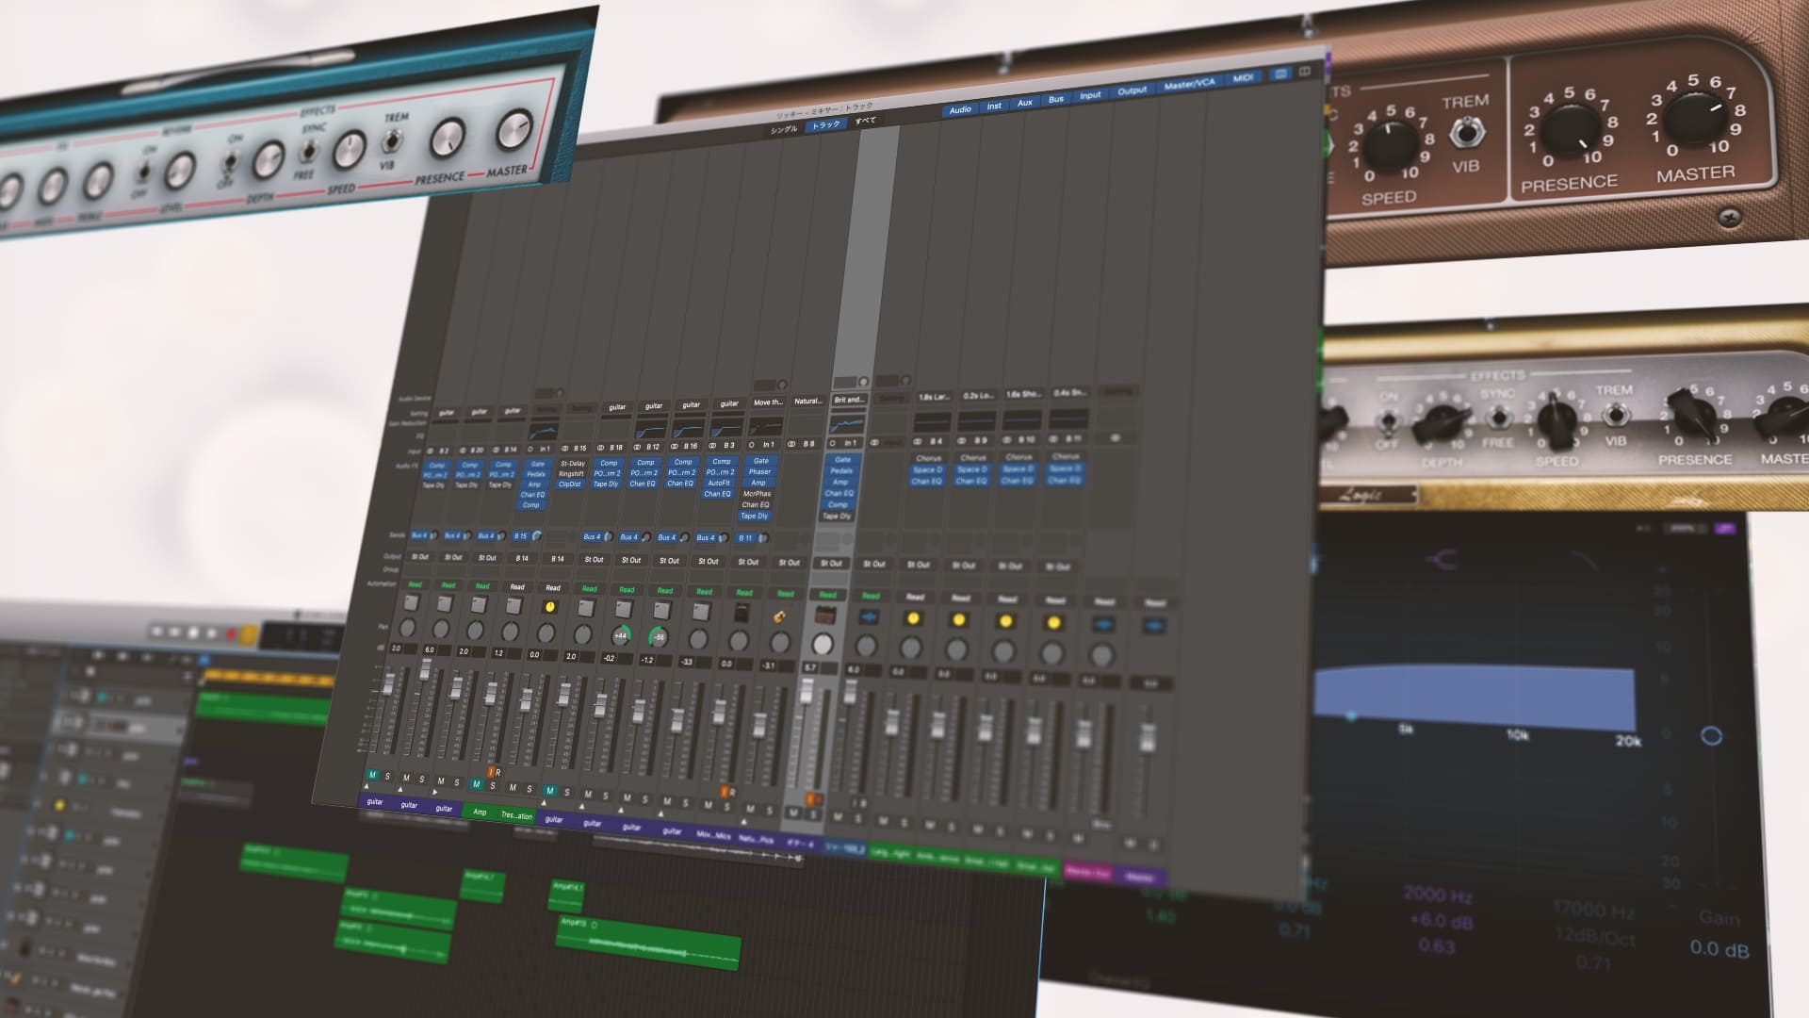Select the Tres...ation channel name
The height and width of the screenshot is (1018, 1809).
pyautogui.click(x=516, y=815)
